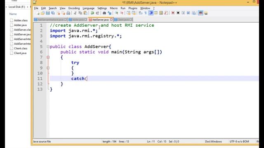Screen dimensions: 264x148
Task: Select Client.class in the Explorer file list
Action: coord(21,49)
